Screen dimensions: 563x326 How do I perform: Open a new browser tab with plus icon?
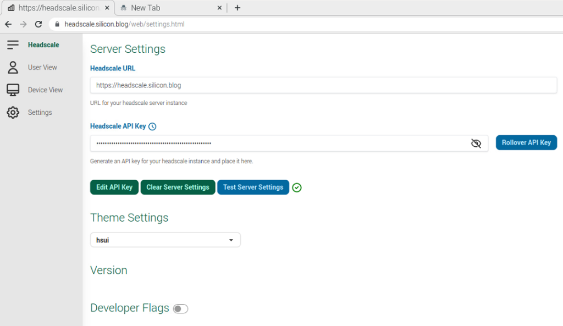coord(238,8)
